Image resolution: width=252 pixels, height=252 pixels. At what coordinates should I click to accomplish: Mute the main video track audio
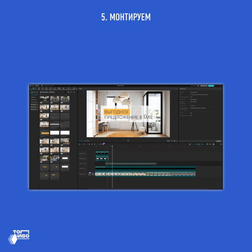[85, 174]
